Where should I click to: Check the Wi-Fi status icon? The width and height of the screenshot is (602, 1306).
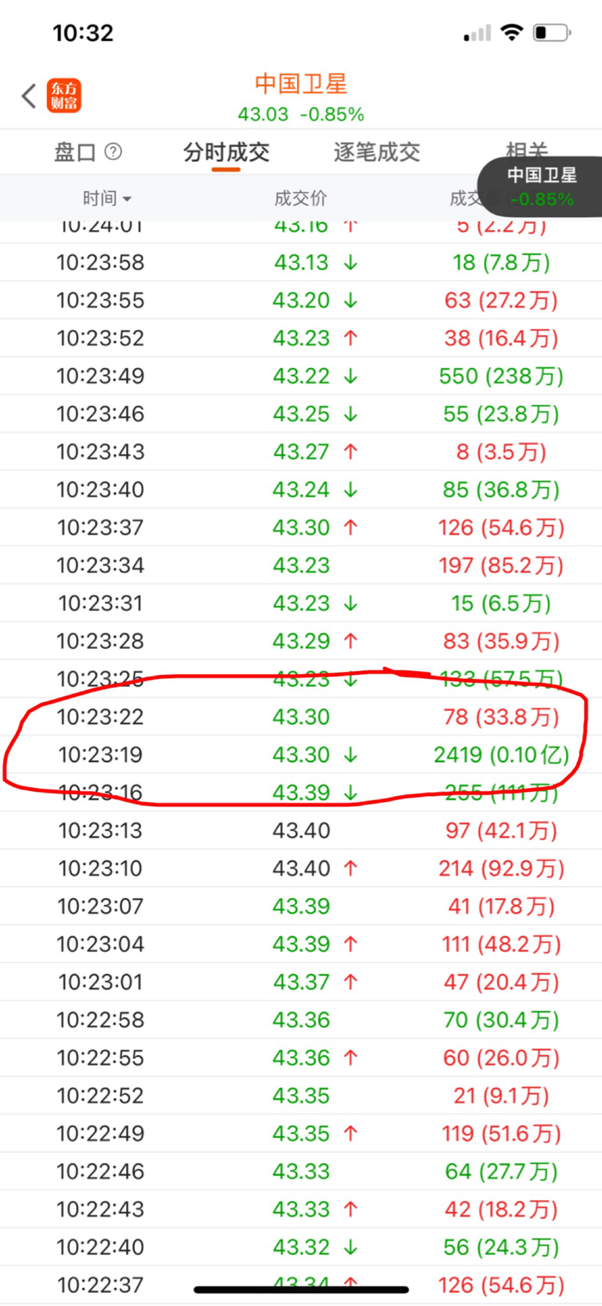tap(512, 32)
